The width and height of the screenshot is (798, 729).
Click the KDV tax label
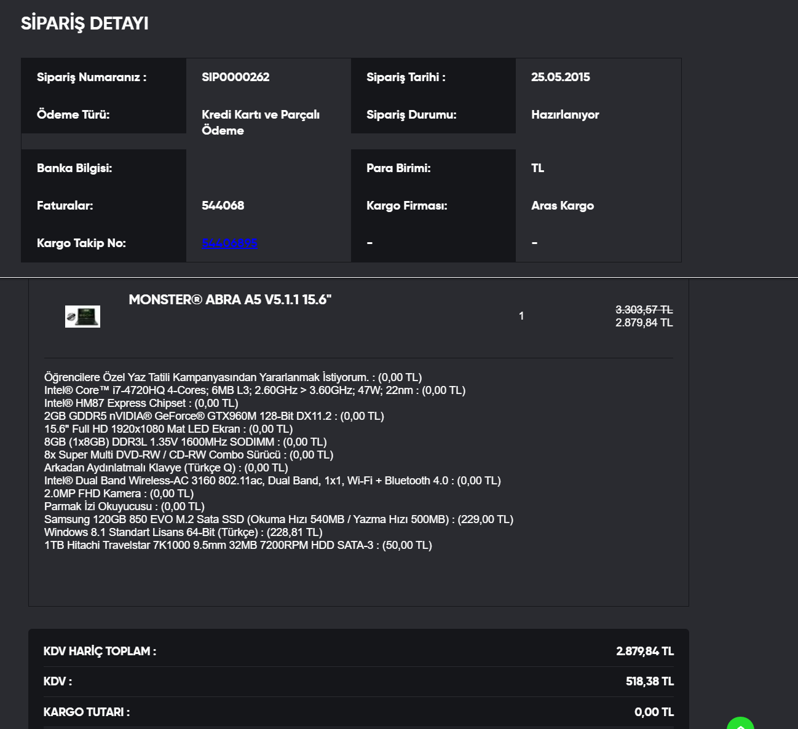point(58,681)
